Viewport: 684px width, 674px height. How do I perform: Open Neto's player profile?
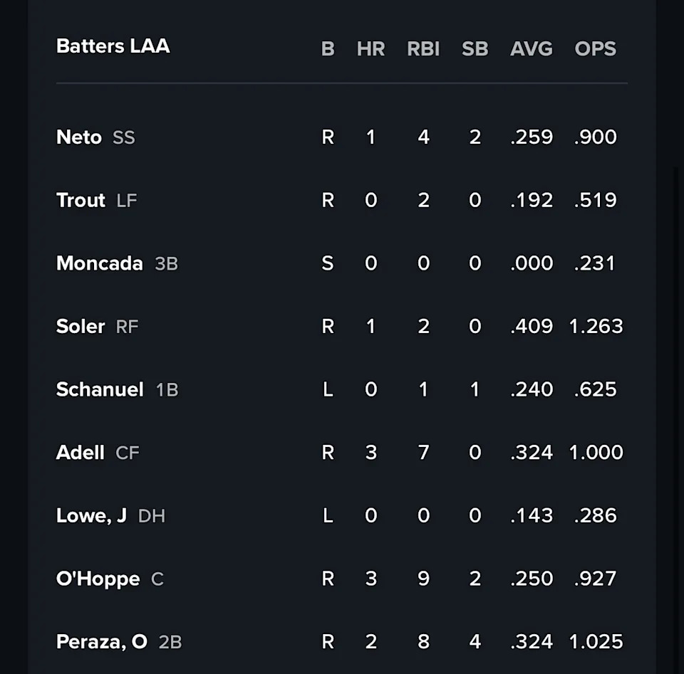coord(79,137)
